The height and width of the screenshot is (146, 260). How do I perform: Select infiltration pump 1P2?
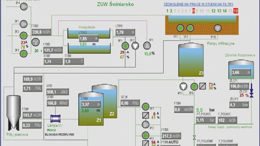[190, 28]
